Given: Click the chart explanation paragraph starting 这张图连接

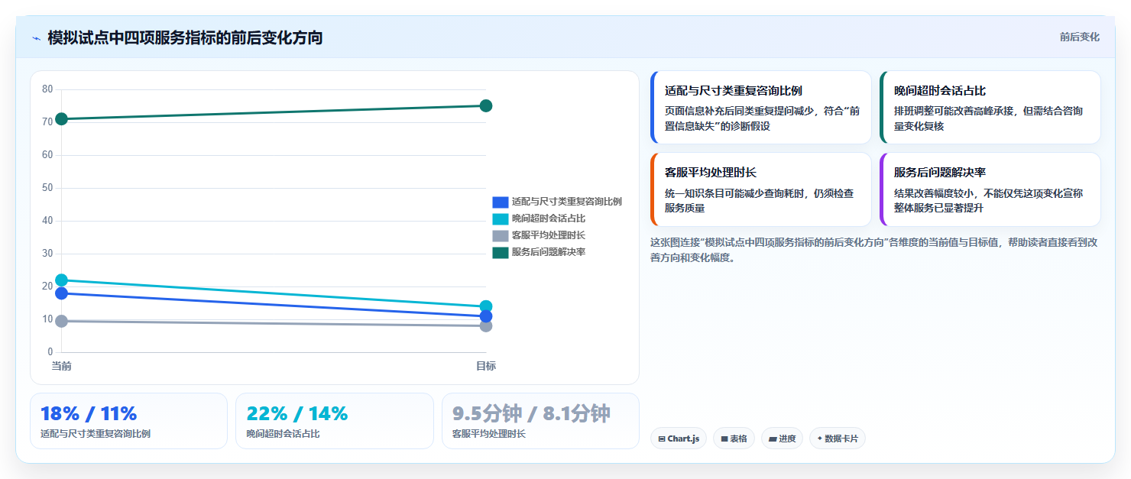Looking at the screenshot, I should tap(874, 250).
